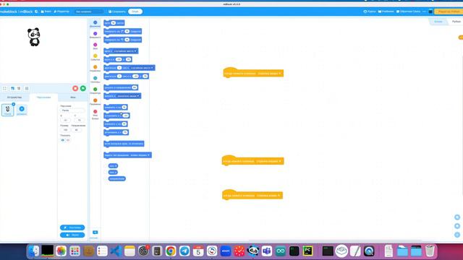Screen dimensions: 463x260
Task: Open key dropdown on top 'when key pressed' block
Action: click(x=269, y=74)
